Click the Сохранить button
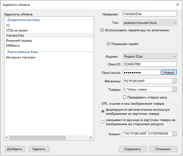183x156 pixels. click(133, 149)
